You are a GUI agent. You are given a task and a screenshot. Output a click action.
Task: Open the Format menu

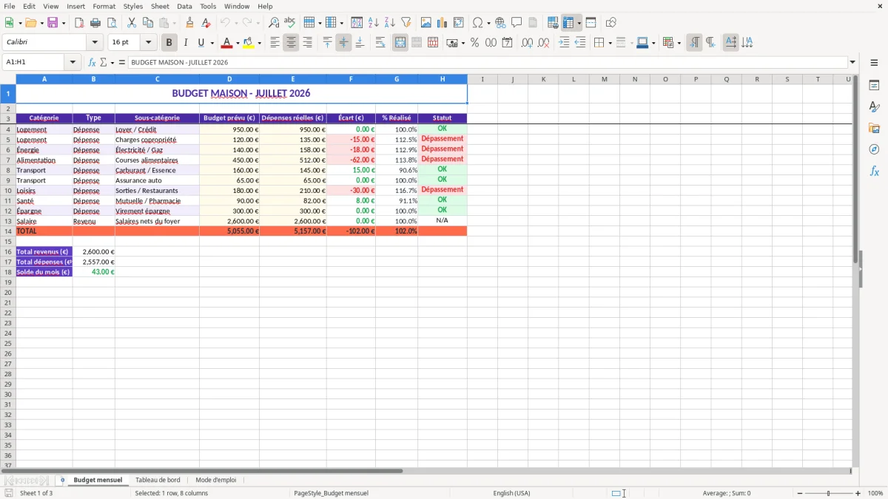tap(104, 6)
